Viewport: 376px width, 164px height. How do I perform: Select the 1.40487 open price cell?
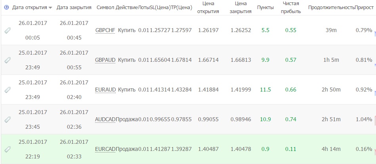(x=208, y=149)
